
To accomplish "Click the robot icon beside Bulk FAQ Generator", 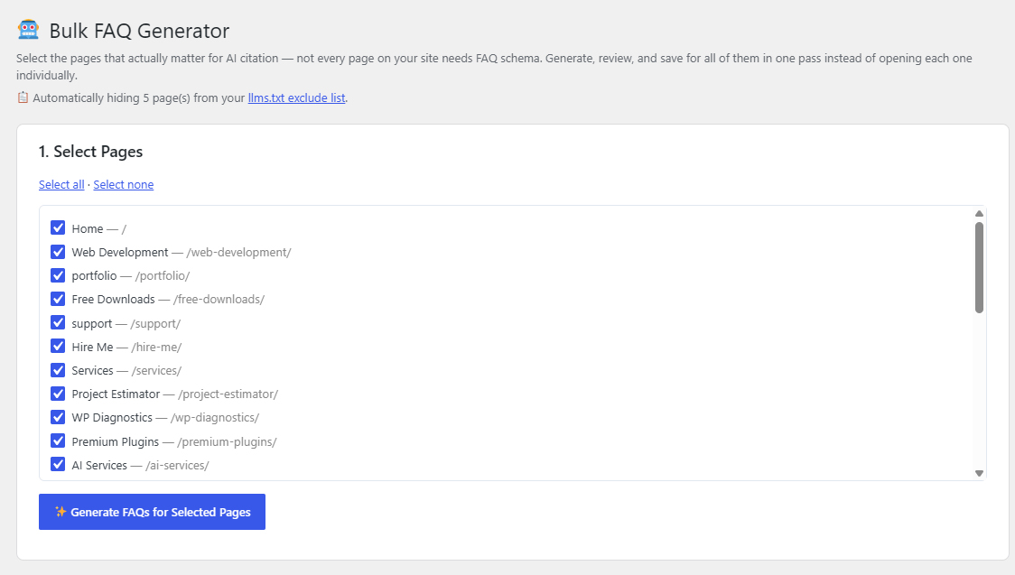I will [28, 30].
